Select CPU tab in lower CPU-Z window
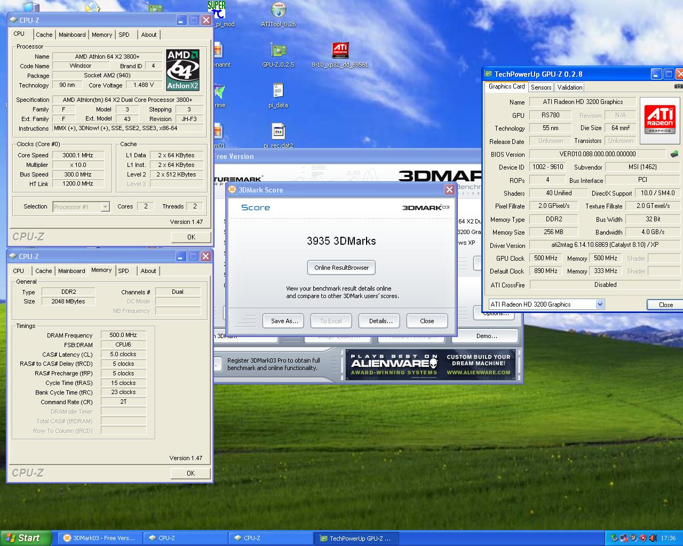The width and height of the screenshot is (683, 546). (19, 271)
